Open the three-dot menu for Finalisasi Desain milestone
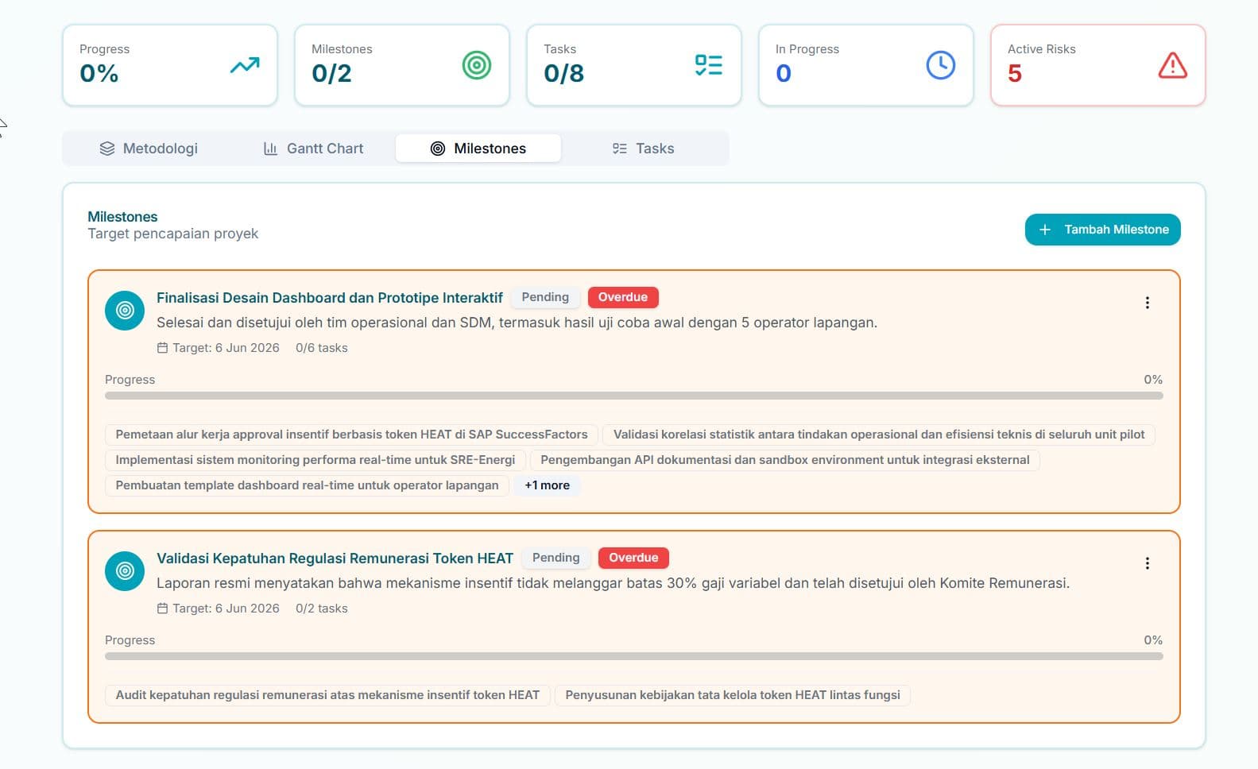The image size is (1258, 769). (x=1148, y=303)
